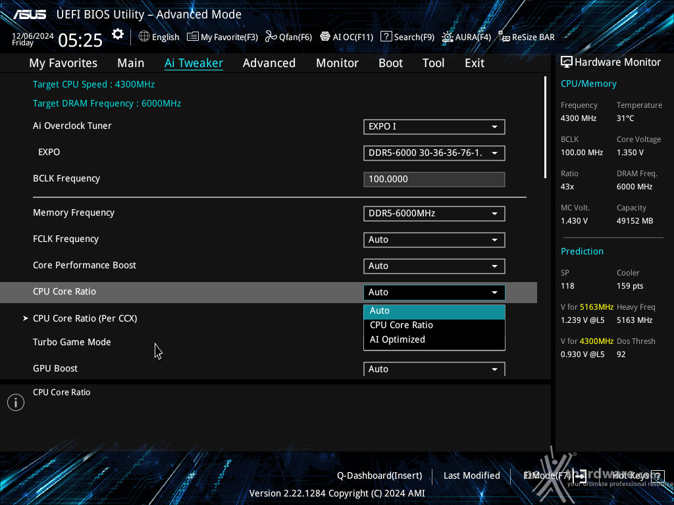Open the EXPO profile dropdown
The image size is (674, 505).
point(434,153)
